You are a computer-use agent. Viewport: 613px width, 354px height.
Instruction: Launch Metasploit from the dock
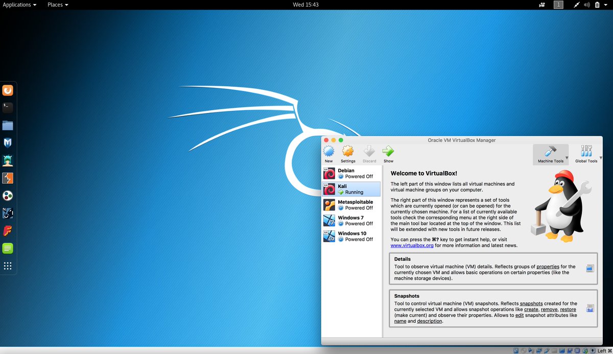(x=8, y=143)
